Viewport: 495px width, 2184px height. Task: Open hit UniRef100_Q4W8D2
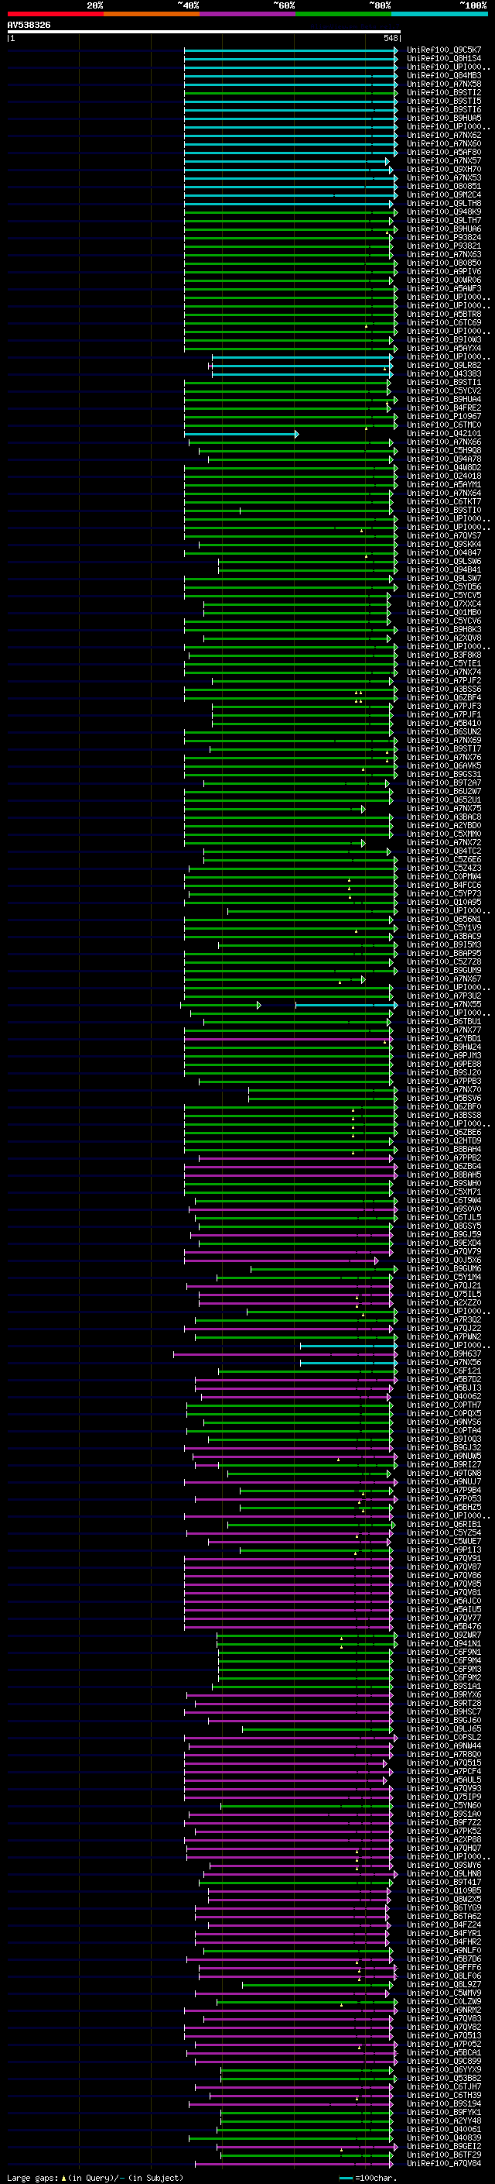point(444,468)
